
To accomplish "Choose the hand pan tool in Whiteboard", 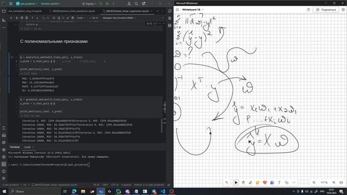I will point(243,183).
